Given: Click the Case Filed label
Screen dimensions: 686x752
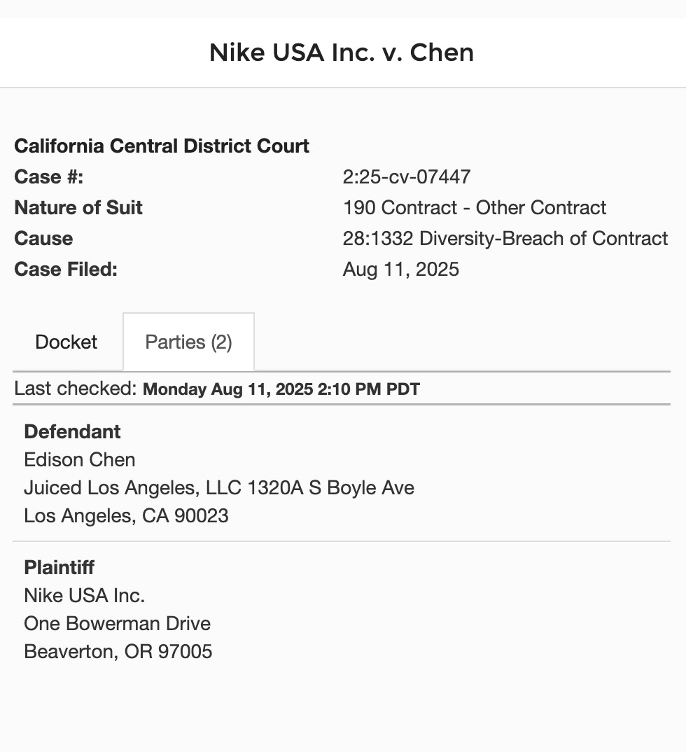Looking at the screenshot, I should (66, 270).
